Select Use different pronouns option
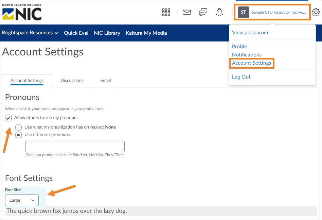322x220 pixels. click(19, 135)
